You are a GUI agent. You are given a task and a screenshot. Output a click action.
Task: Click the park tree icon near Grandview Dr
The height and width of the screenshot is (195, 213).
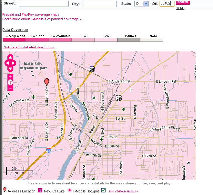coord(34,97)
